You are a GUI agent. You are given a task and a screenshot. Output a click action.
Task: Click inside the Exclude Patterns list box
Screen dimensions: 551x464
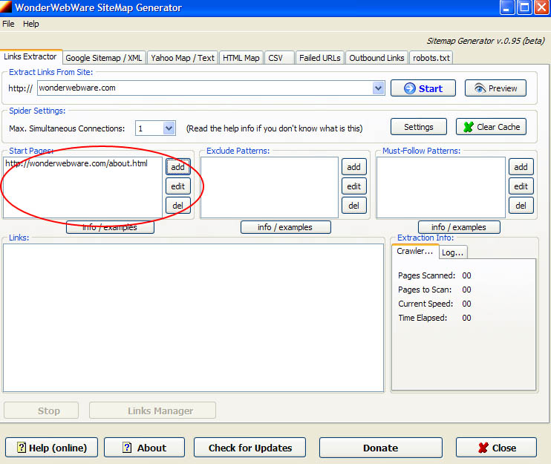[x=270, y=187]
